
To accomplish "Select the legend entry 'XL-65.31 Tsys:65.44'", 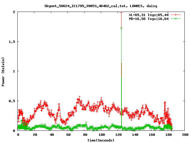I will tap(149, 15).
